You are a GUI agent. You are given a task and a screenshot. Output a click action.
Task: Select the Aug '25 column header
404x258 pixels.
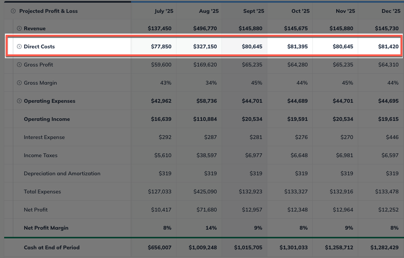pyautogui.click(x=209, y=11)
